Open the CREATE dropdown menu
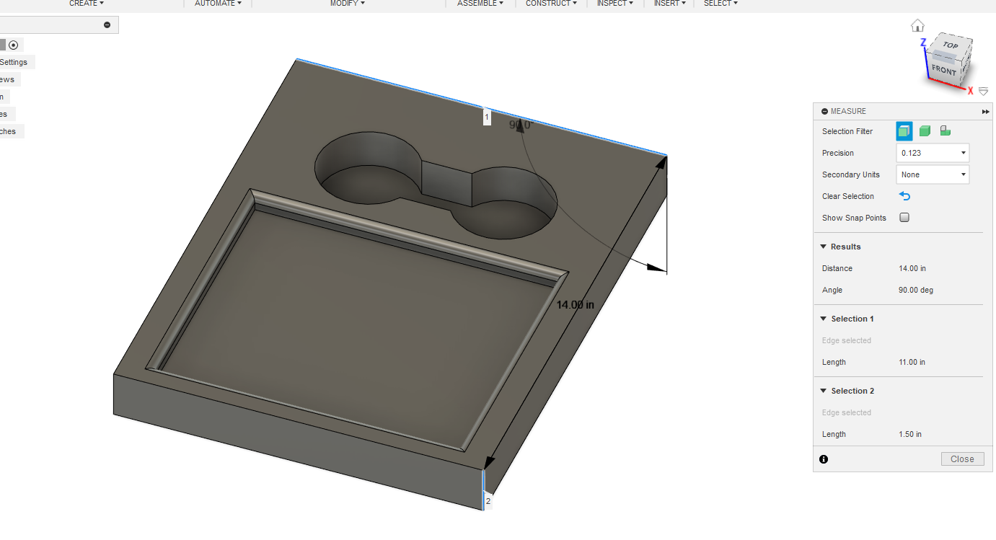The image size is (996, 540). click(87, 4)
